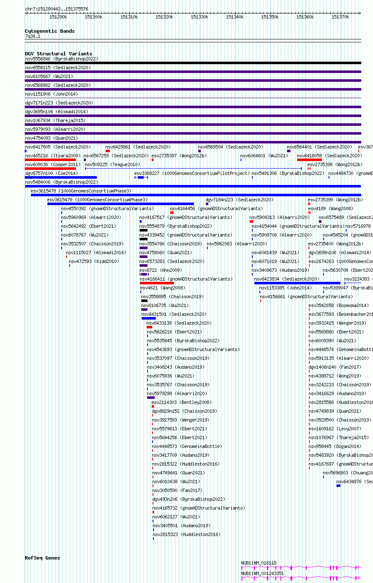Image resolution: width=373 pixels, height=583 pixels.
Task: Click red bar of nsv465216 (Itsara2009)
Action: pyautogui.click(x=50, y=160)
